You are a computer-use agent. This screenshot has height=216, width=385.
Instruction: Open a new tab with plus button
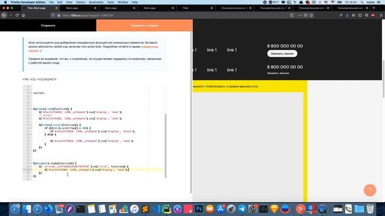coord(374,8)
